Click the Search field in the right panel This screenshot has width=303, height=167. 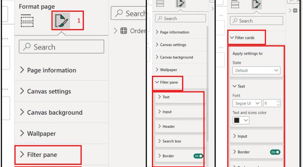tap(257, 21)
